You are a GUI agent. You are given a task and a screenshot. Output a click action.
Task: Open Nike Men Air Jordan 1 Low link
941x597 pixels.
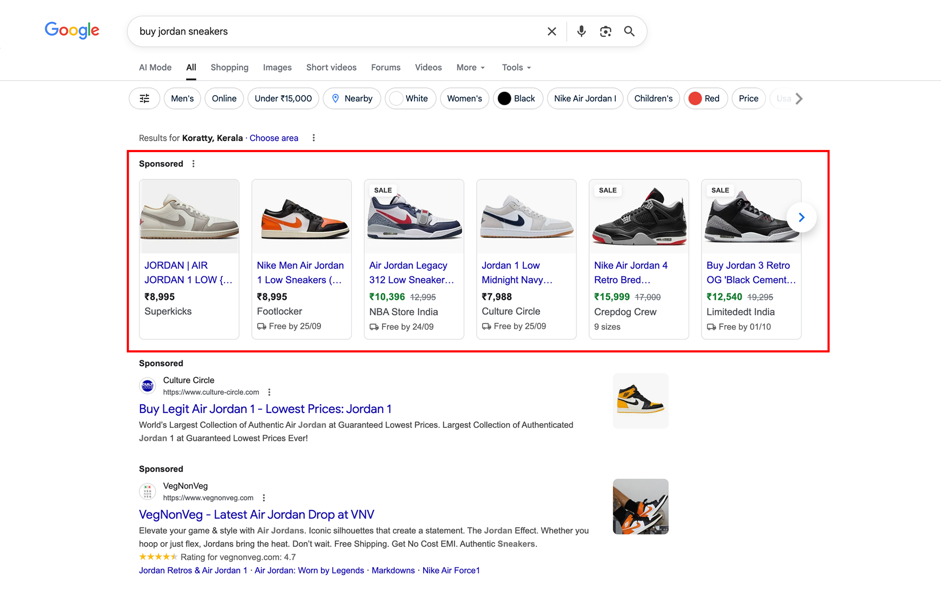[x=300, y=273]
